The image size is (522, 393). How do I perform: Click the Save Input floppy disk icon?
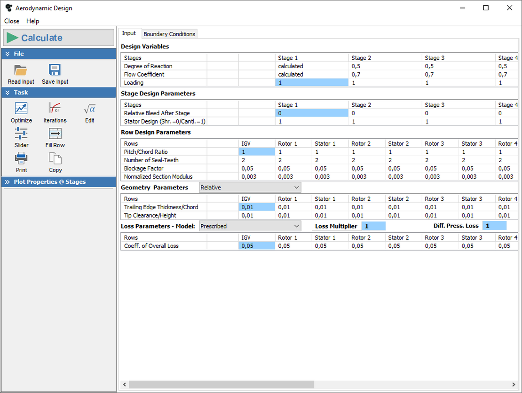(x=55, y=70)
